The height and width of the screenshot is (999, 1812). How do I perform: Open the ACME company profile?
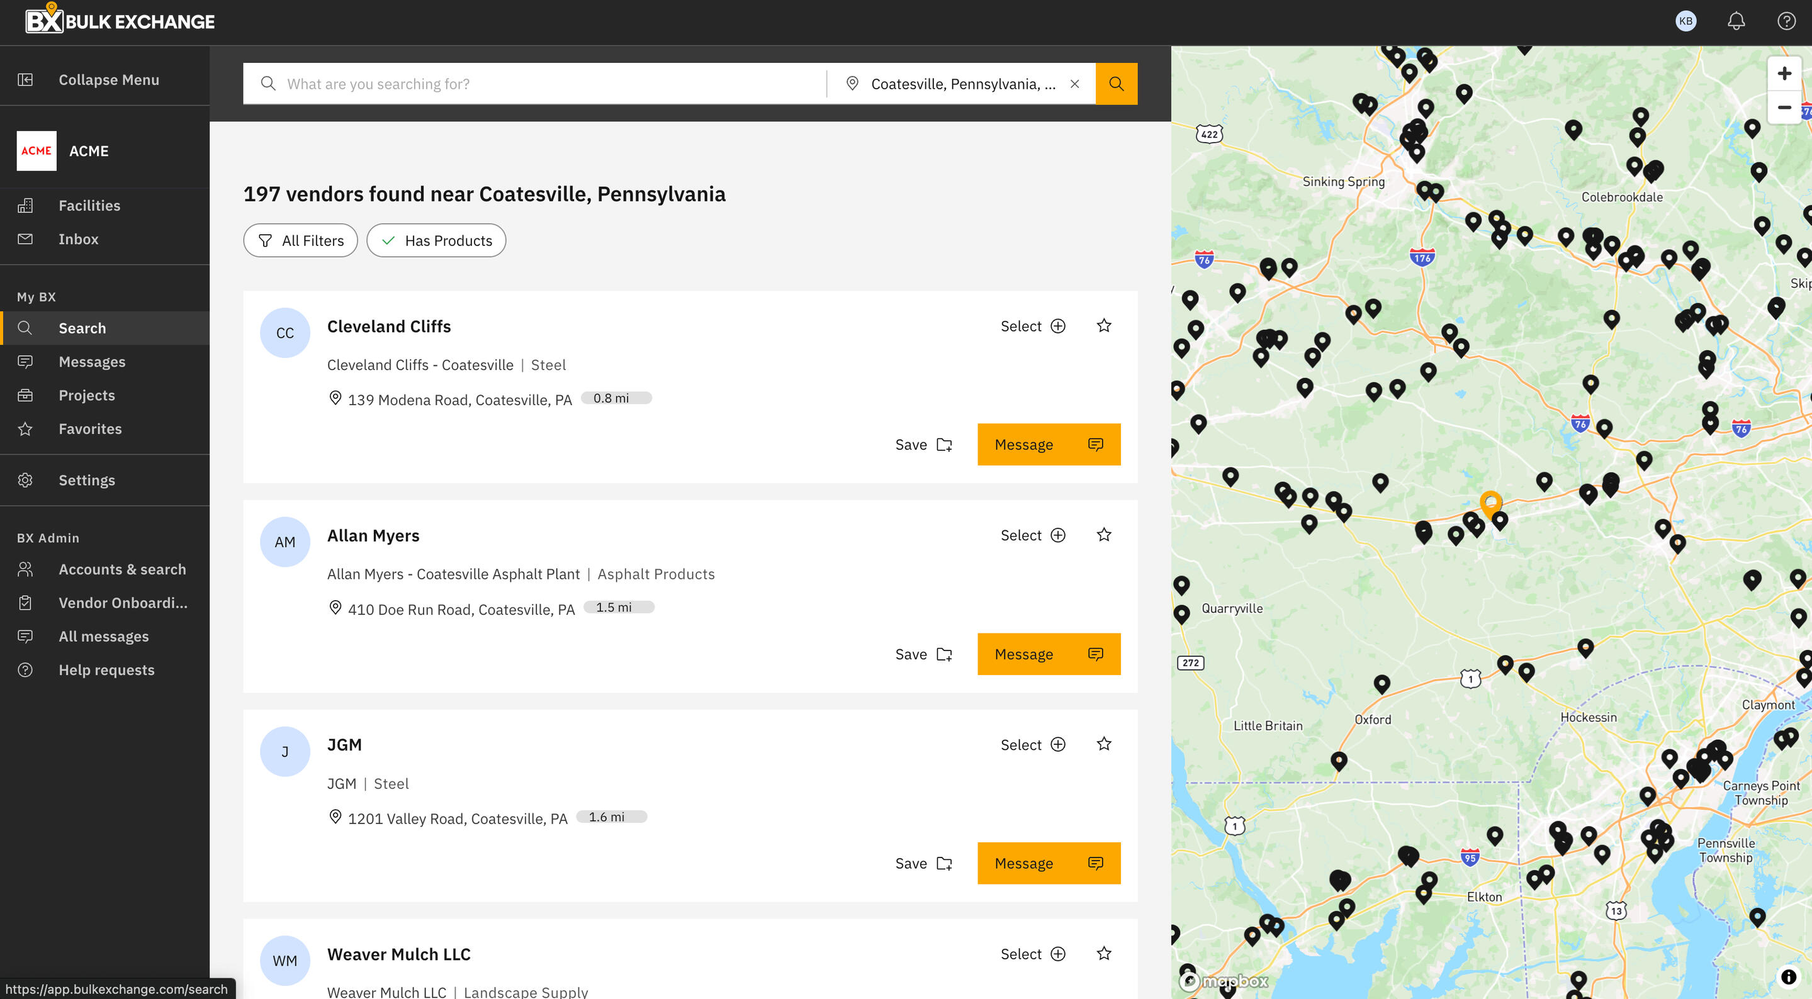point(105,150)
